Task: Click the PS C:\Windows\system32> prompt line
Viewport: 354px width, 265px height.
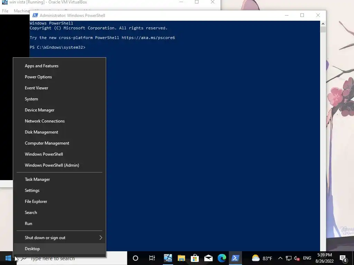Action: (58, 47)
